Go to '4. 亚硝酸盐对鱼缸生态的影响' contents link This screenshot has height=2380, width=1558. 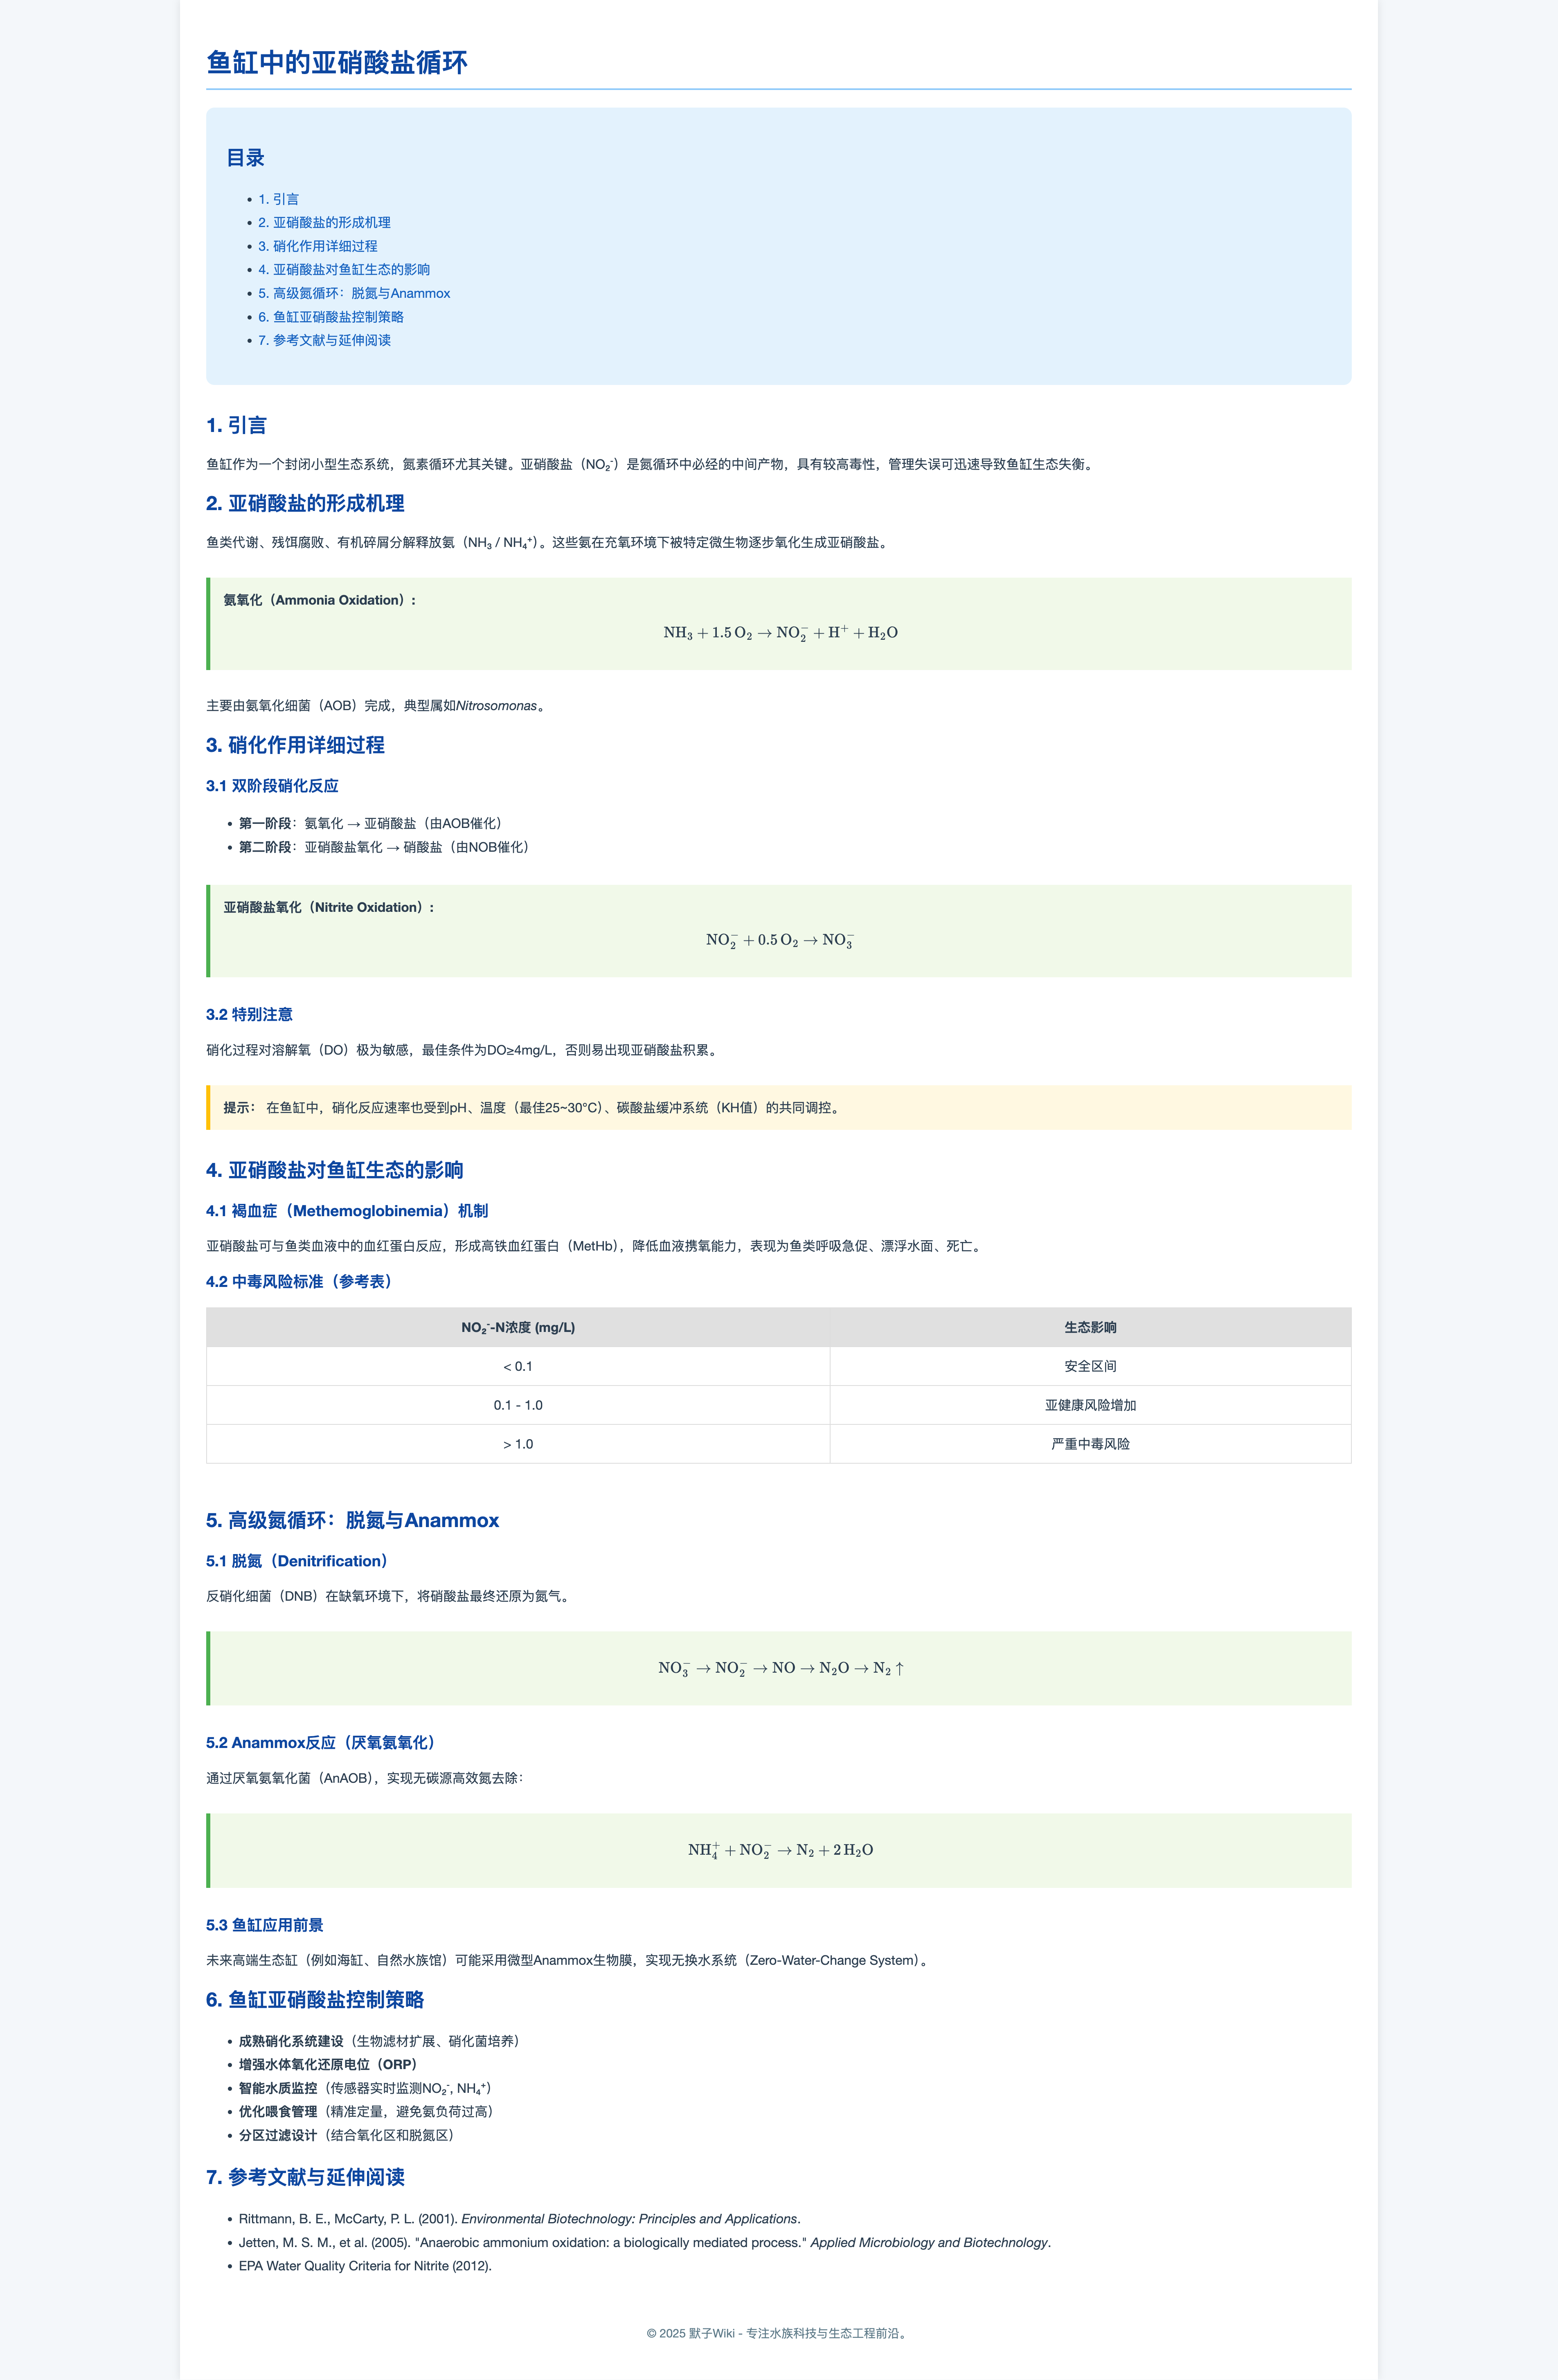(x=344, y=269)
